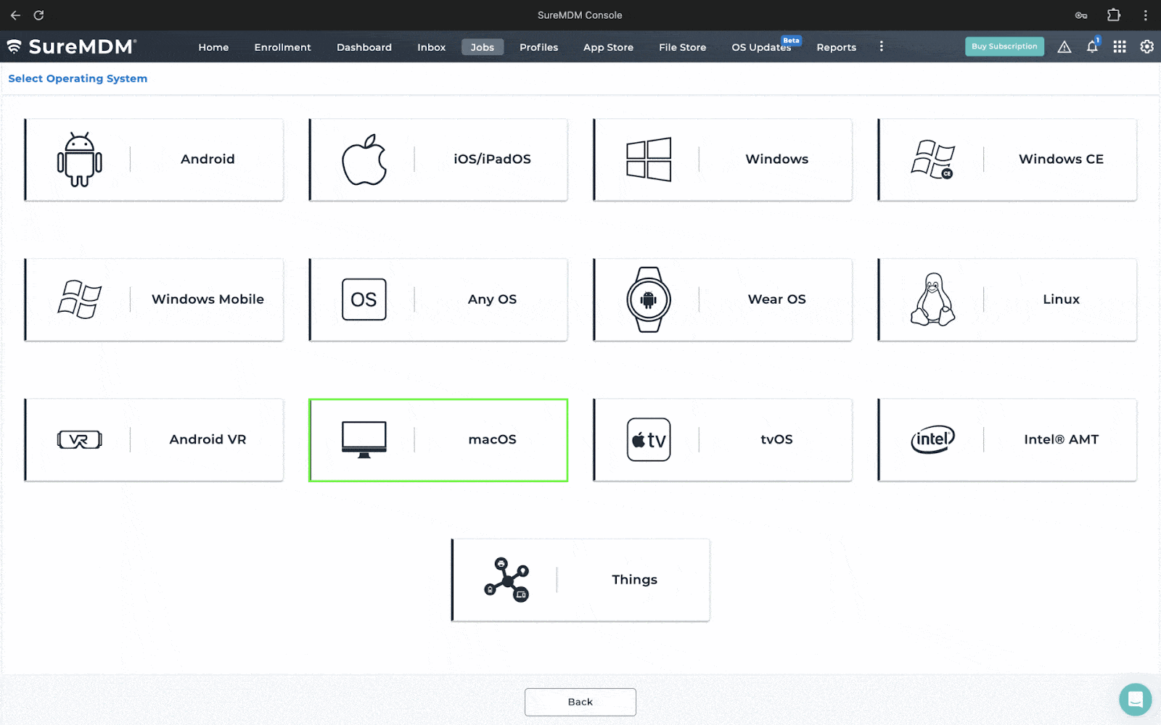Choose the highlighted macOS label

pos(492,439)
